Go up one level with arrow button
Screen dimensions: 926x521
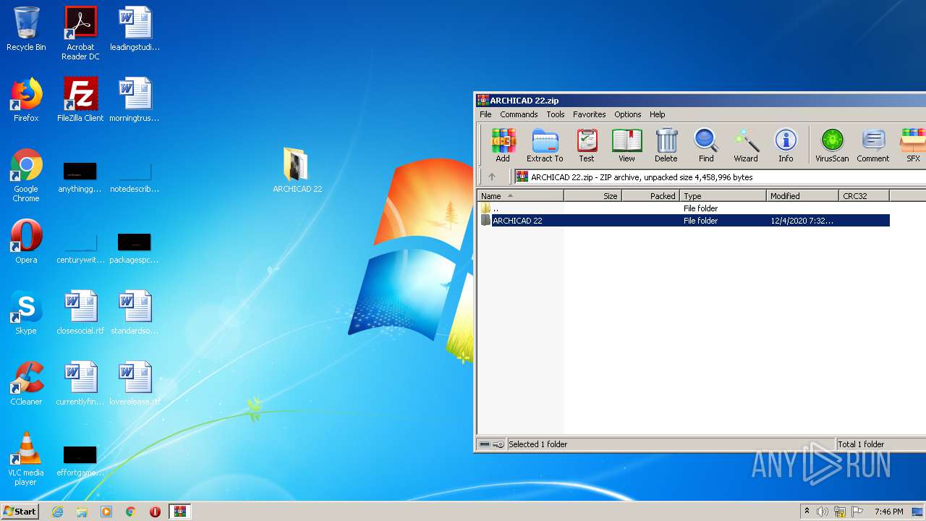coord(492,177)
